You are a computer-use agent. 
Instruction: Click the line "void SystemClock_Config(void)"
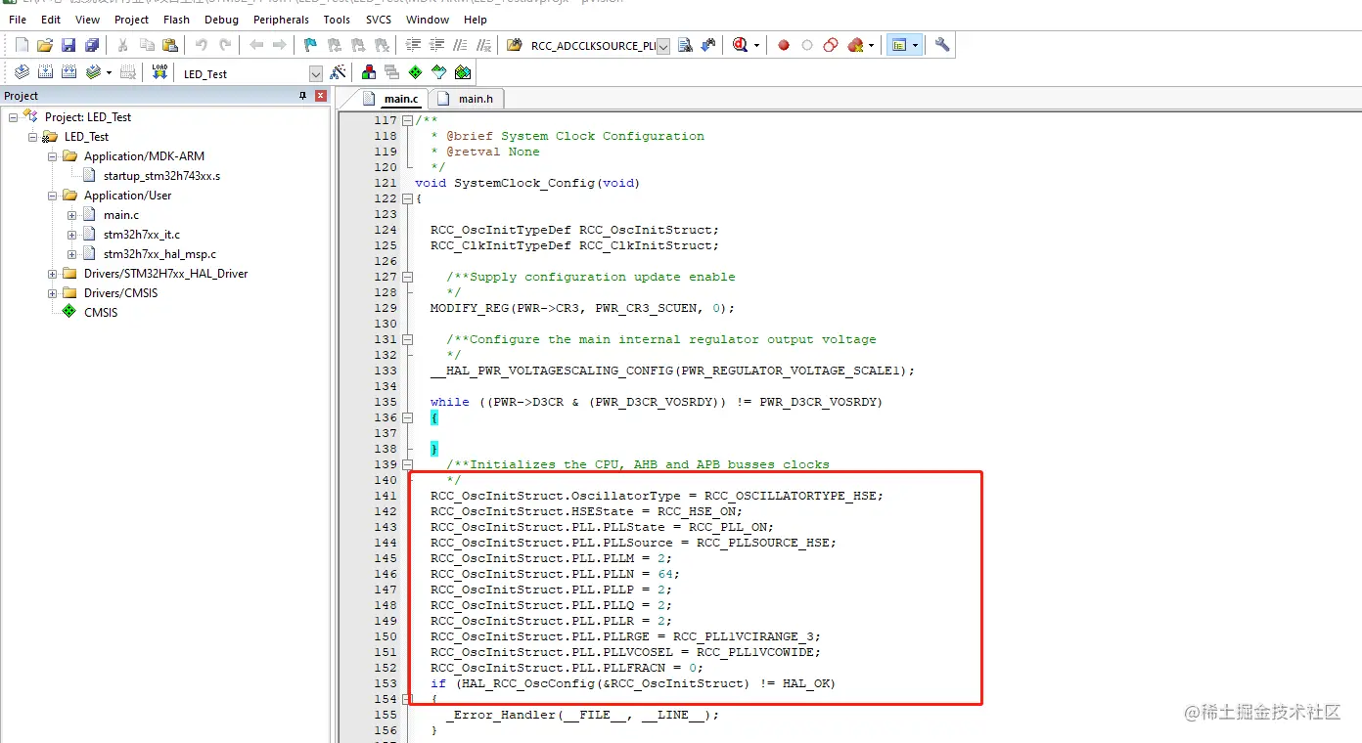click(527, 183)
